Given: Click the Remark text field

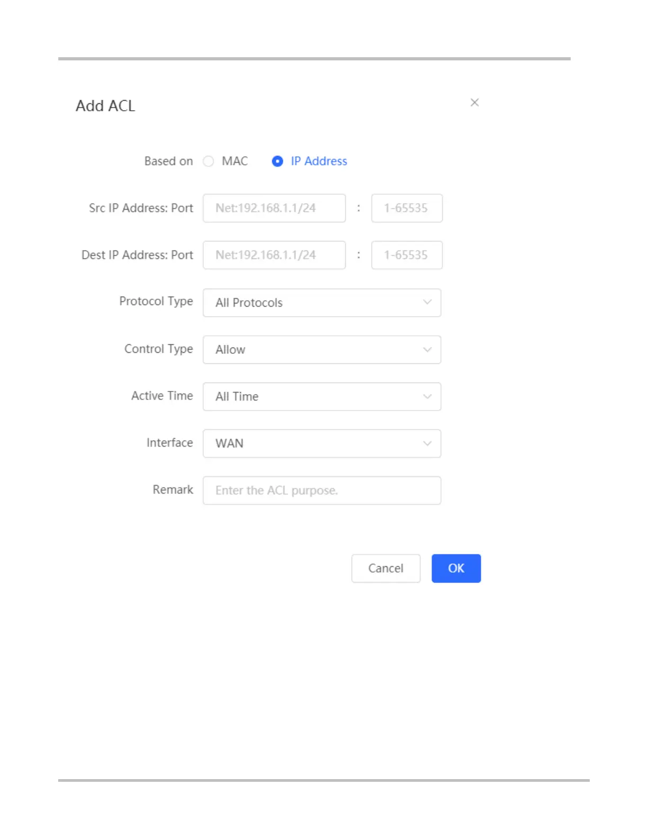Looking at the screenshot, I should click(321, 490).
